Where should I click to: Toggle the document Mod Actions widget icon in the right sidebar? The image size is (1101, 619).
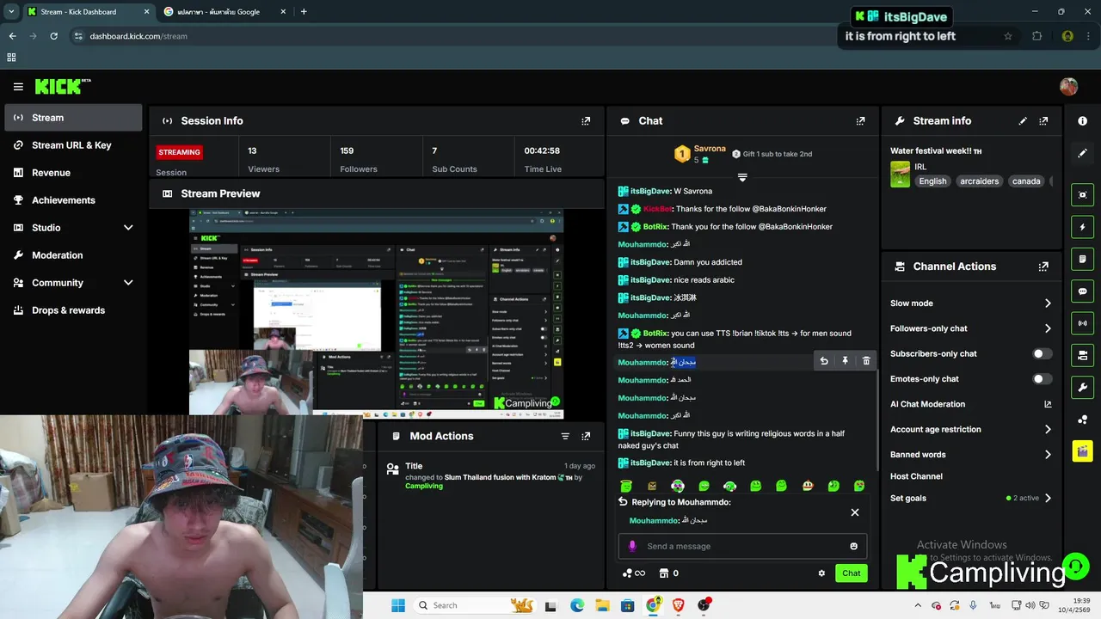(1083, 259)
